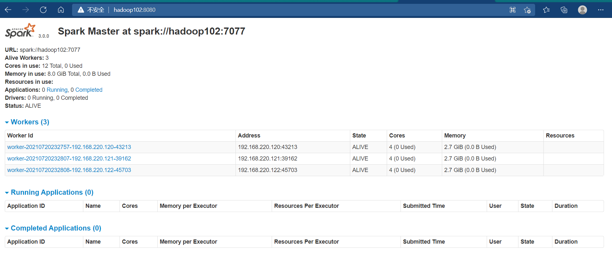The width and height of the screenshot is (612, 266).
Task: Open worker 192.168.220.121-39162 link
Action: coord(69,159)
